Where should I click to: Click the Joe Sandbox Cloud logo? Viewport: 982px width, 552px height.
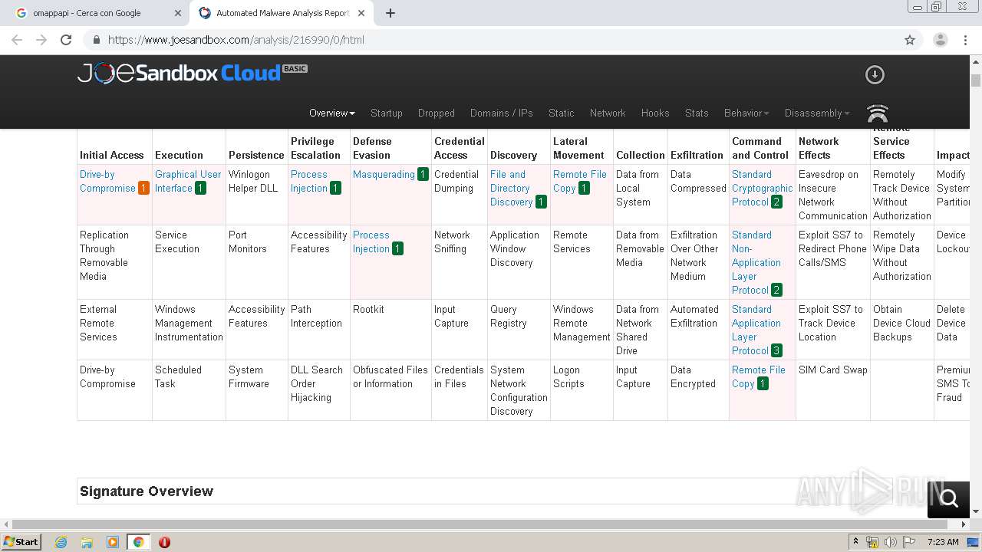192,73
